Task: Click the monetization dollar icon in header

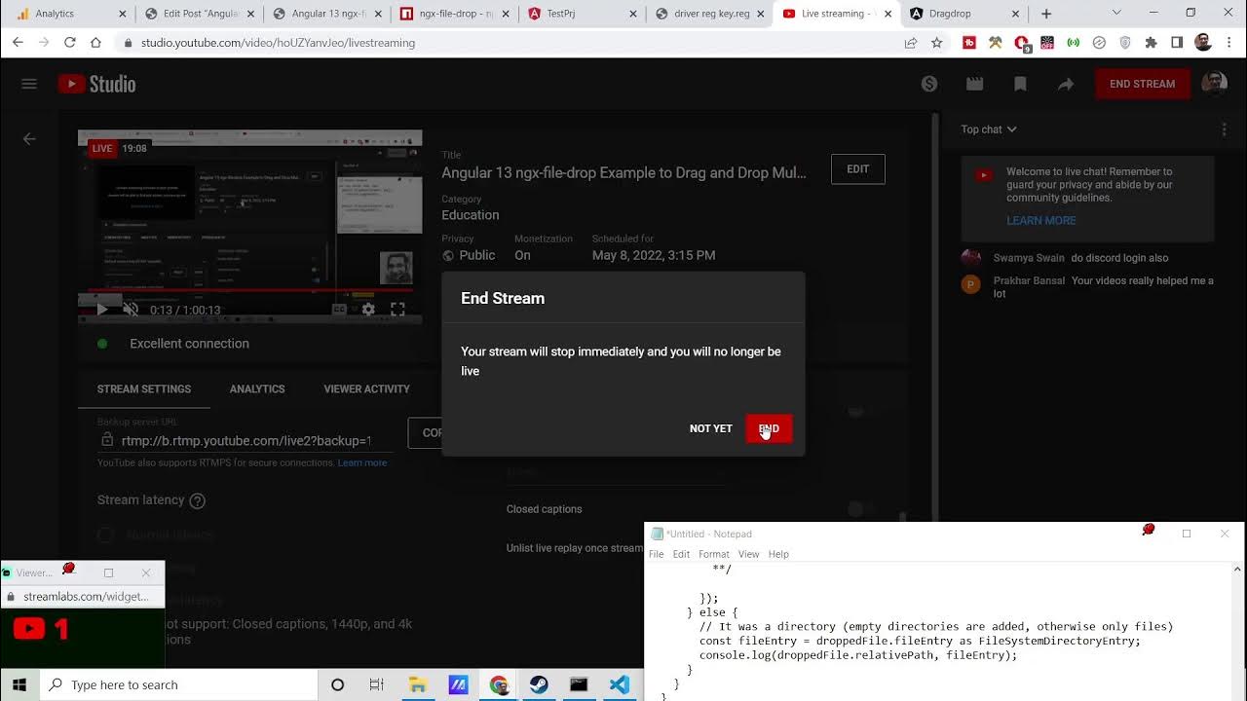Action: coord(929,84)
